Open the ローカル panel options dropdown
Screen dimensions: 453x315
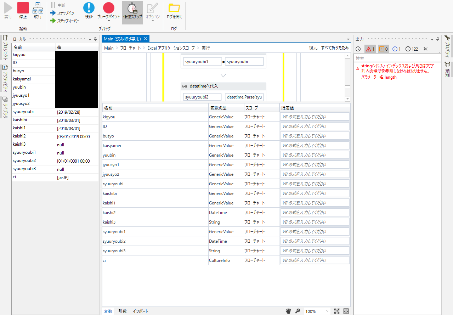click(x=90, y=39)
